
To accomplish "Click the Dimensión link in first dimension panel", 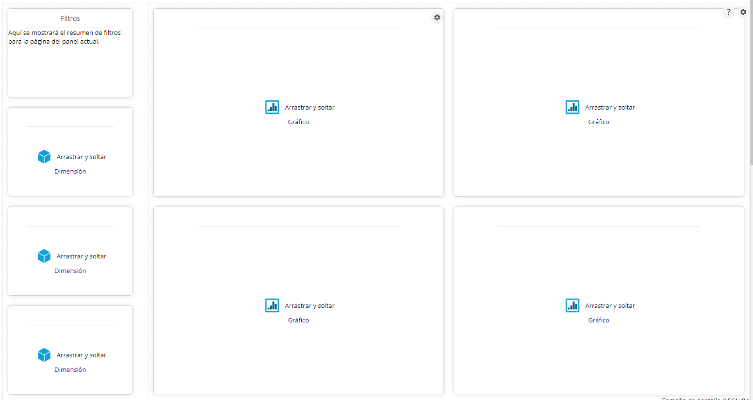I will (70, 172).
